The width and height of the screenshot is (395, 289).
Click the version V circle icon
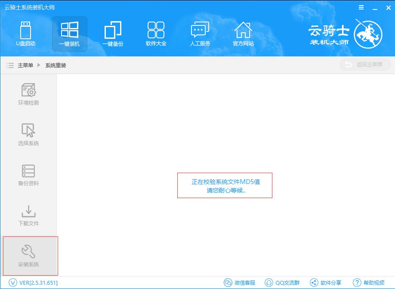click(13, 283)
